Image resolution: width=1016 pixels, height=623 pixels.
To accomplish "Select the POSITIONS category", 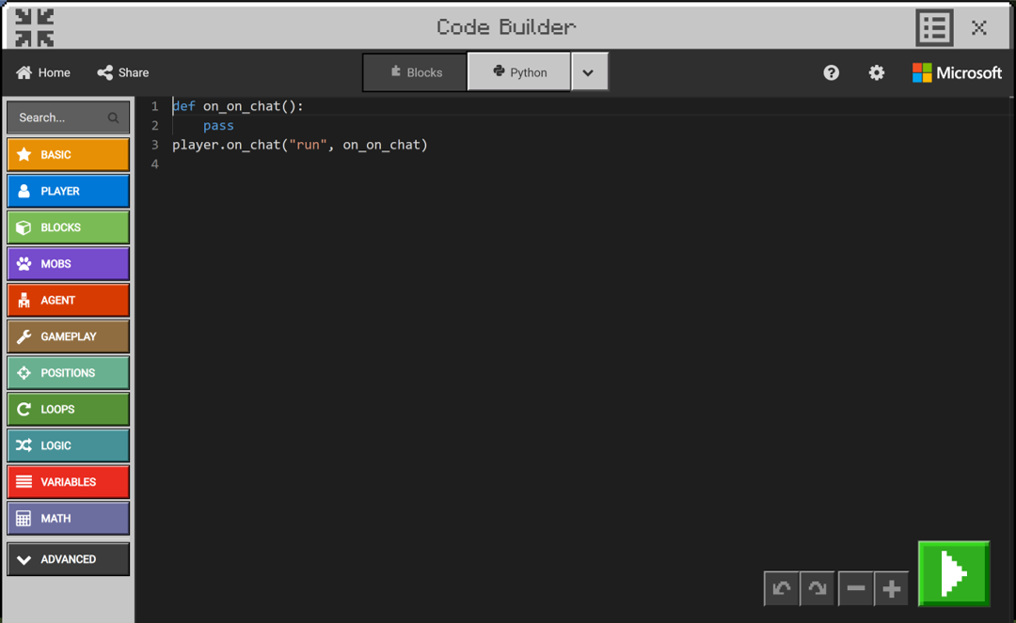I will click(68, 372).
